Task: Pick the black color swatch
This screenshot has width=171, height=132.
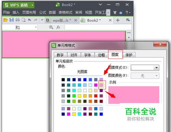Action: tap(63, 80)
